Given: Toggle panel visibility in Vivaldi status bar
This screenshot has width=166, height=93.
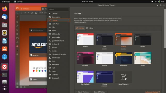Looking at the screenshot, I should 17,87.
